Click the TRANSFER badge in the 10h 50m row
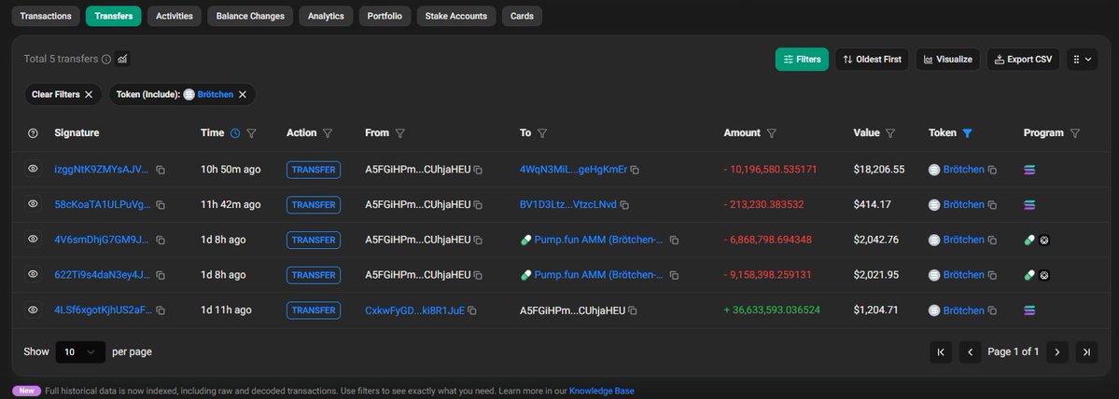Viewport: 1119px width, 399px height. click(x=314, y=170)
